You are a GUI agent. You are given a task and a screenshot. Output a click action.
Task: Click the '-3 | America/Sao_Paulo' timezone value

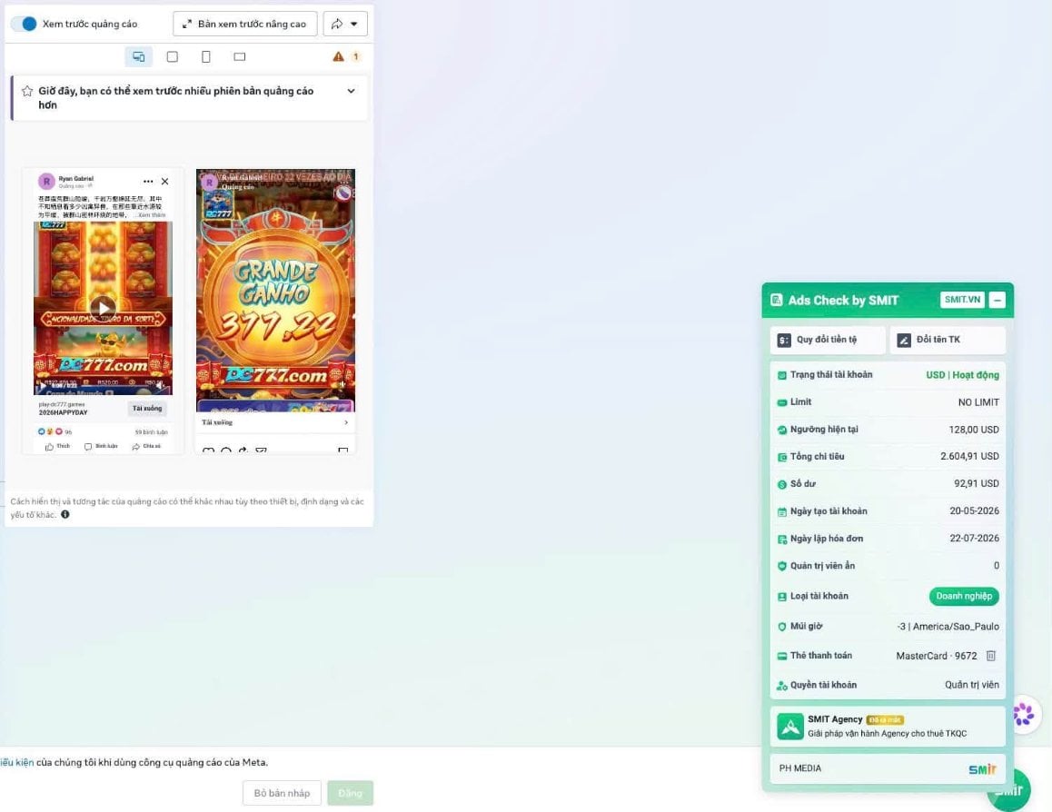tap(948, 627)
